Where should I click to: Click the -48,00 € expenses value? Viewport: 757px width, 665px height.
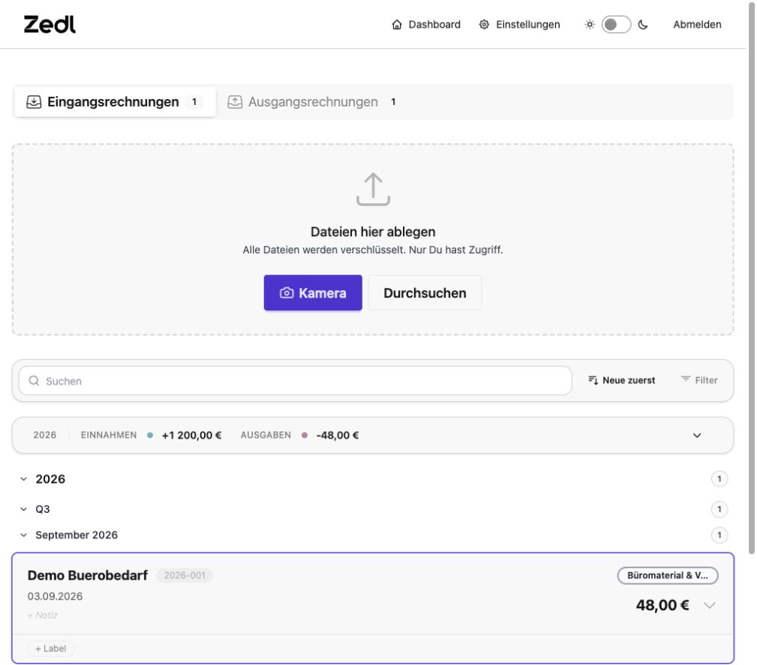point(338,436)
